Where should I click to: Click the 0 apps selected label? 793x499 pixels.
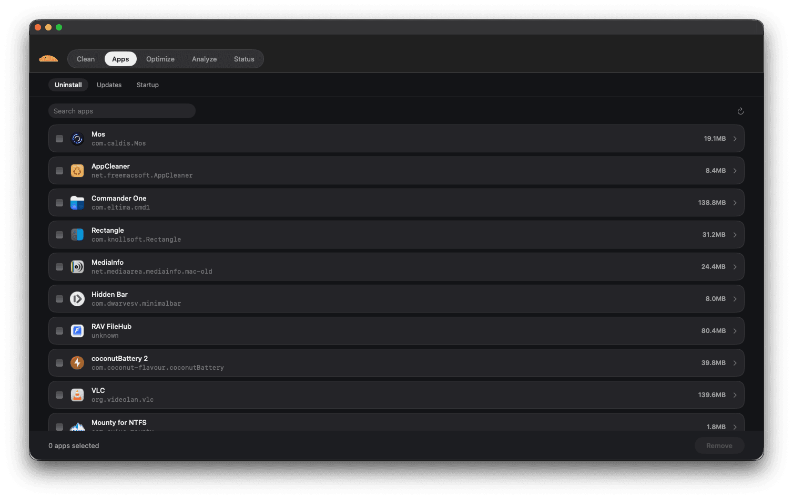point(74,445)
